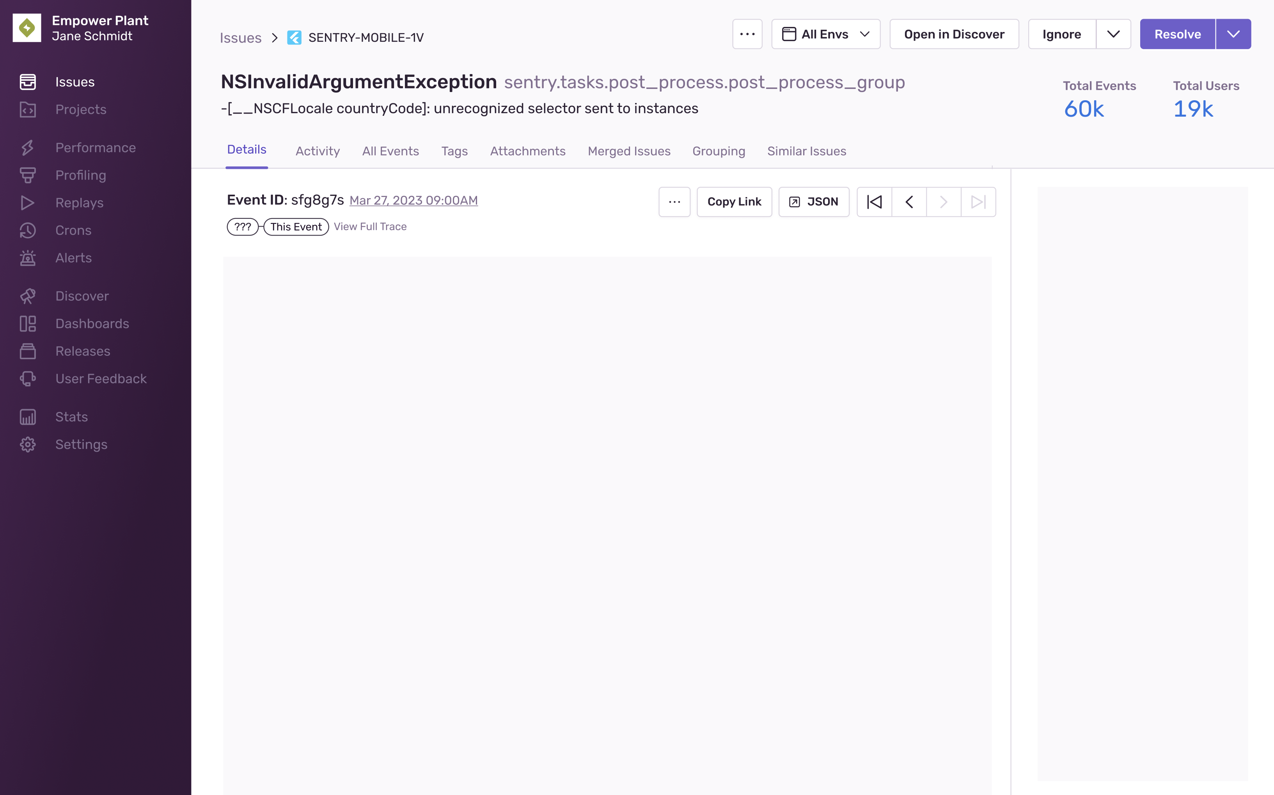
Task: Open the Profiling page
Action: point(80,175)
